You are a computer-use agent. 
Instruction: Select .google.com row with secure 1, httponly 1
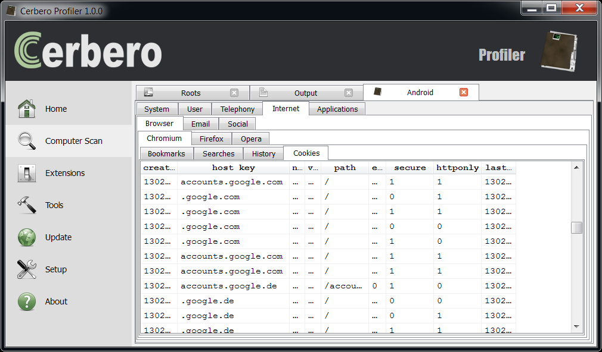coord(328,212)
